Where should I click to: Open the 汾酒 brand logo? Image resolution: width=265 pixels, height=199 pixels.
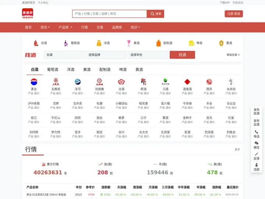(121, 82)
